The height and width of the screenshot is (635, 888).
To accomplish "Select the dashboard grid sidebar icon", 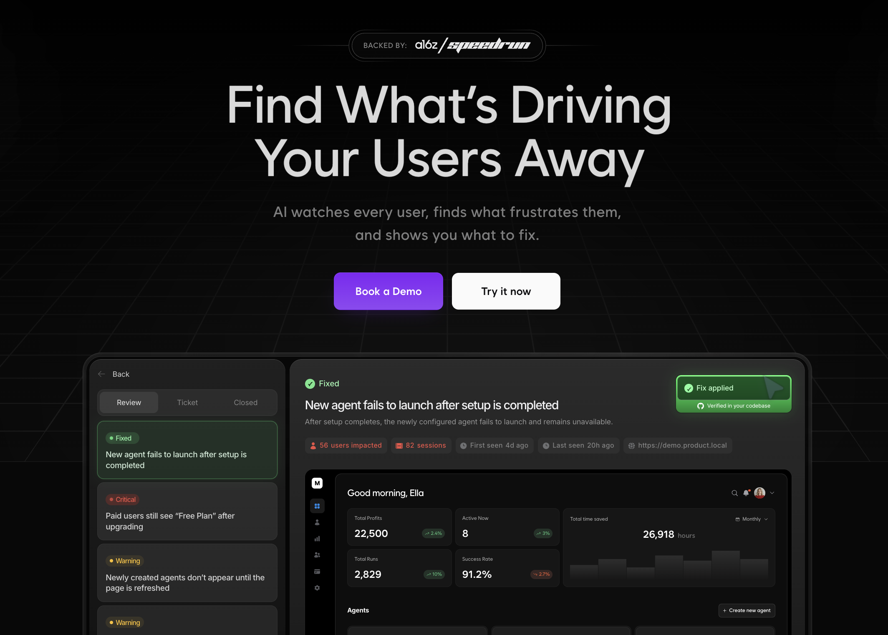I will pos(317,506).
